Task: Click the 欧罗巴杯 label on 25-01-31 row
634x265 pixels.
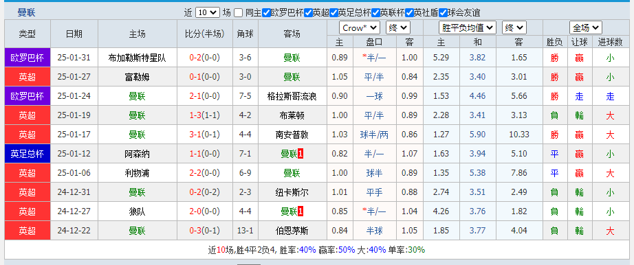Action: pos(28,58)
